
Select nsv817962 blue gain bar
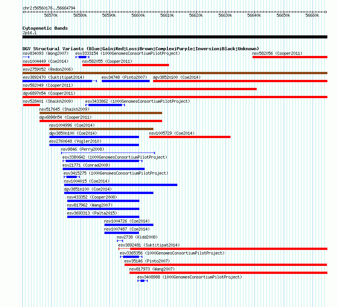103,209
